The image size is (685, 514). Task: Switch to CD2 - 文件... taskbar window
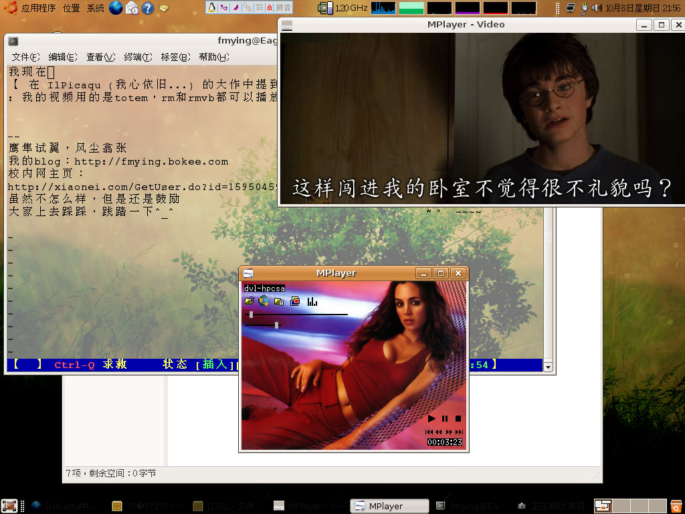point(227,506)
